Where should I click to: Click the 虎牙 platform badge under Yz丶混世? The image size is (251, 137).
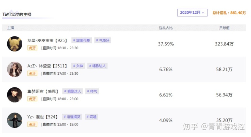[32, 124]
